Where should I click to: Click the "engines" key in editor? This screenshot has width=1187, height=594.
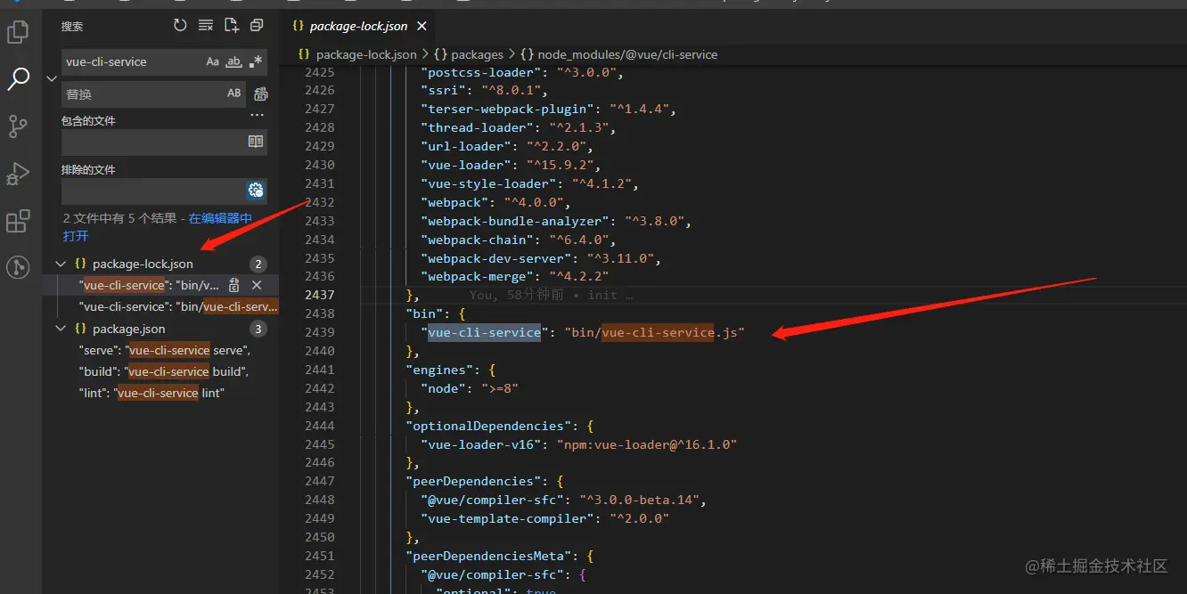(439, 370)
